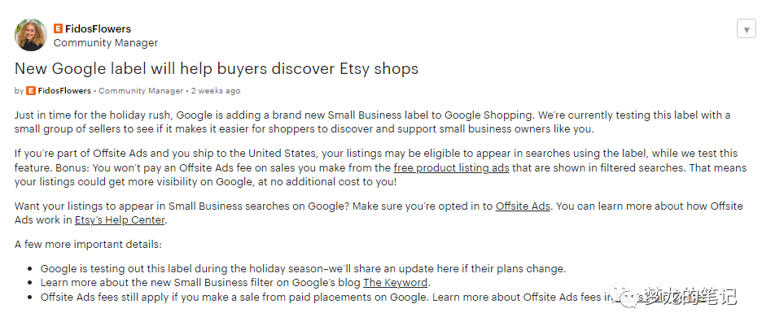Screen dimensions: 762x330
Task: Open "The Keyword" blog link
Action: (395, 283)
